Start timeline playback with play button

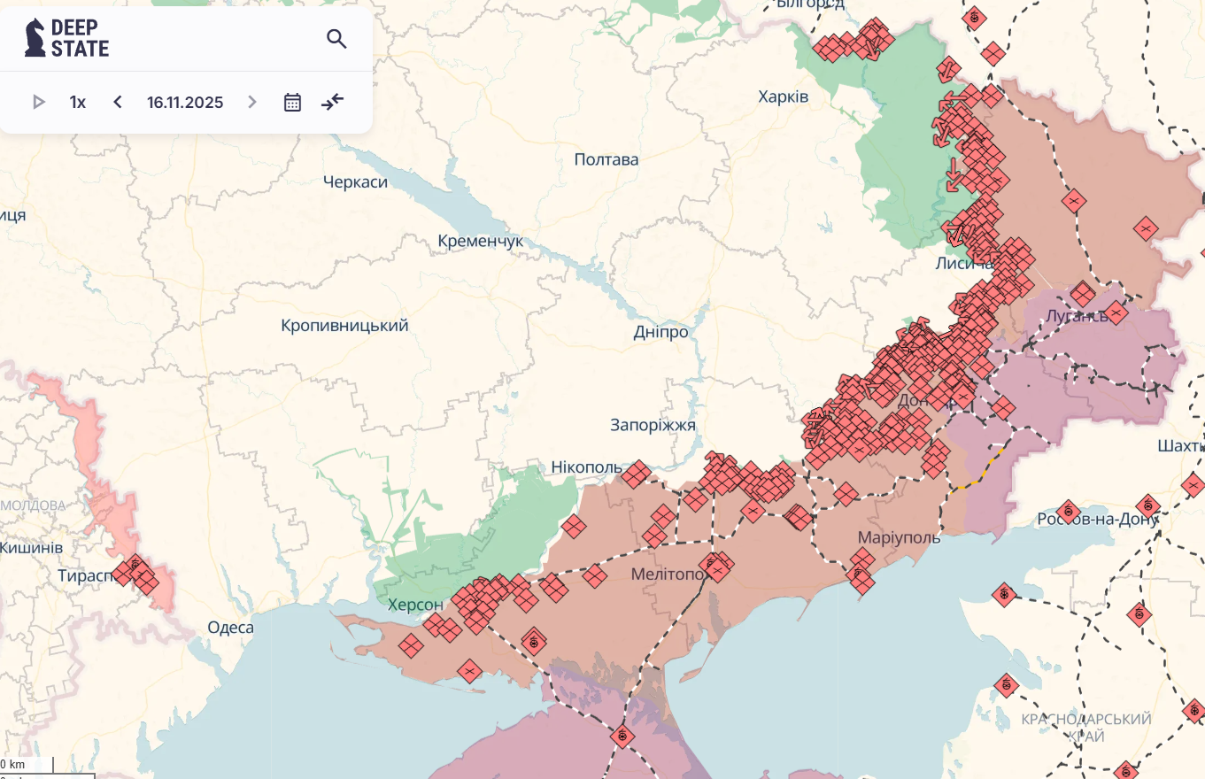coord(38,102)
